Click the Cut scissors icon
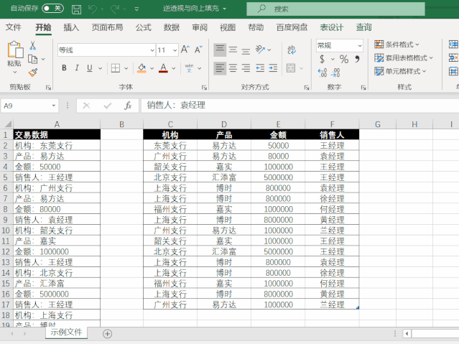The width and height of the screenshot is (459, 344). tap(33, 45)
